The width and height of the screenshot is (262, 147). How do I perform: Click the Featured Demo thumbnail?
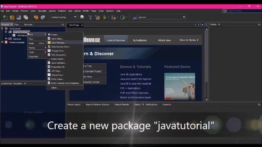coord(180,87)
